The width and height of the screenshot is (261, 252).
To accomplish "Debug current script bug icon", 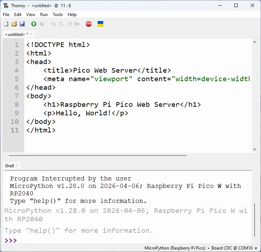I will point(42,24).
